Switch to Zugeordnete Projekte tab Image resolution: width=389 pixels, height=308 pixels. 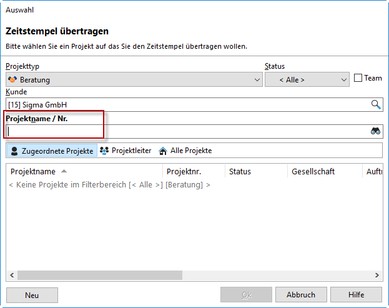click(52, 151)
